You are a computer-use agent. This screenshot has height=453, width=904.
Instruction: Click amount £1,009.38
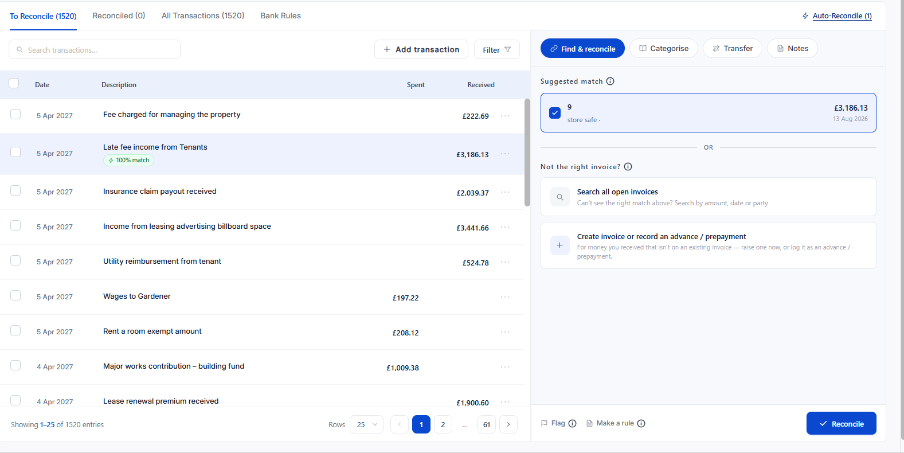(x=403, y=368)
